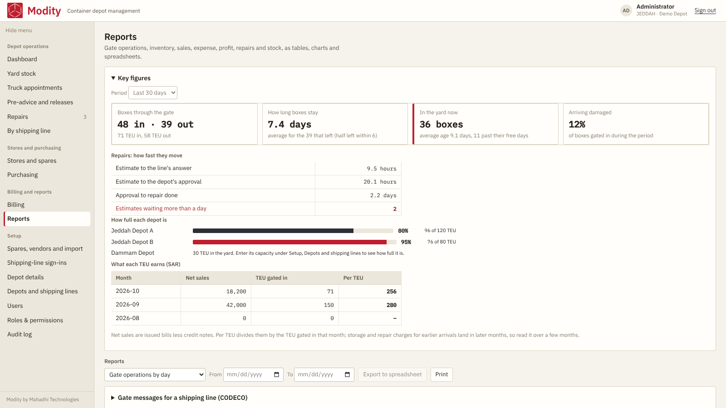Image resolution: width=726 pixels, height=408 pixels.
Task: Click the Modity cube logo
Action: tap(15, 10)
